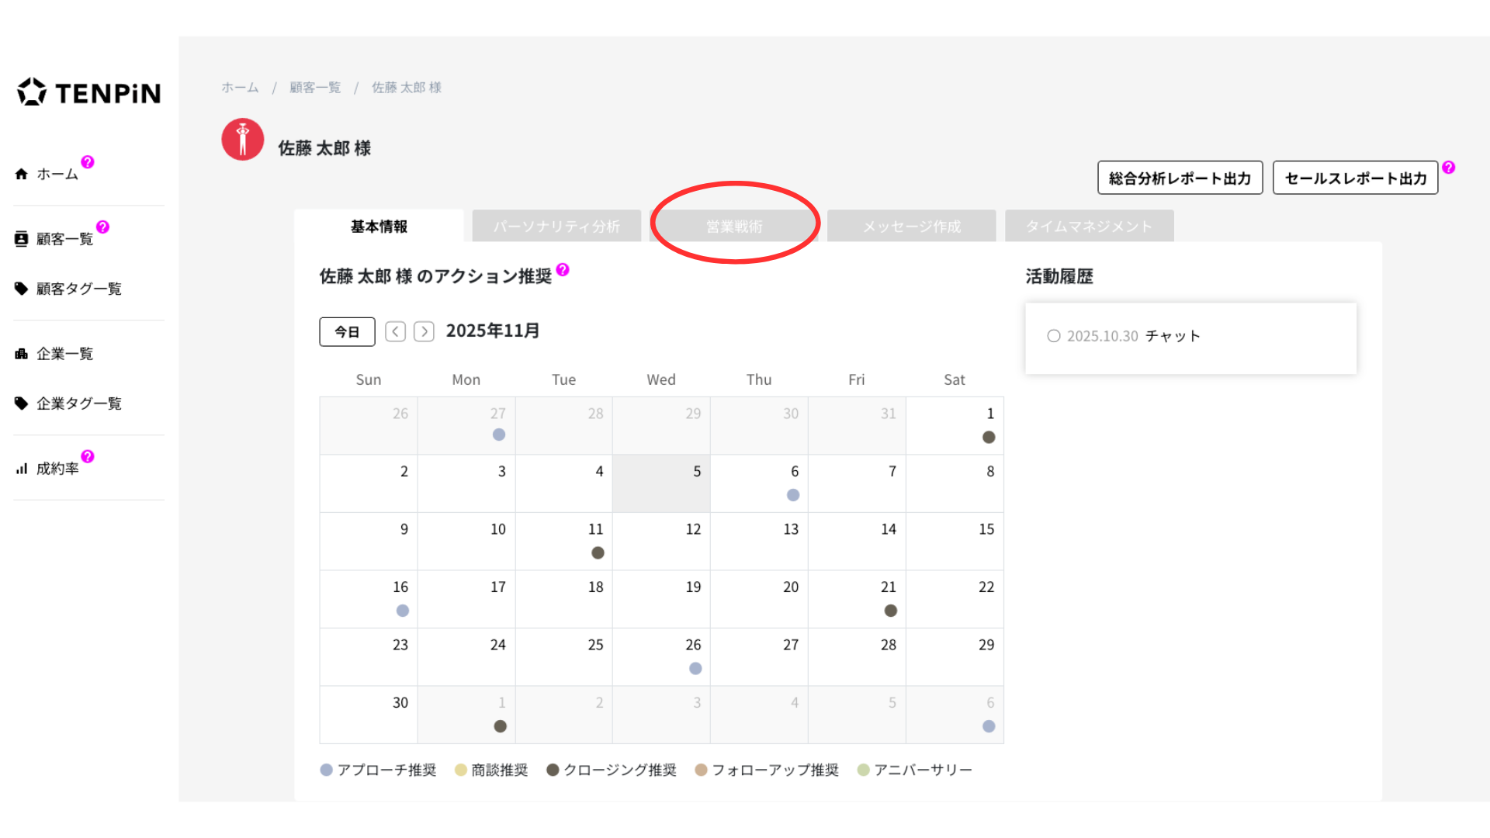
Task: Click the 顧客一覧 breadcrumb link
Action: 315,88
